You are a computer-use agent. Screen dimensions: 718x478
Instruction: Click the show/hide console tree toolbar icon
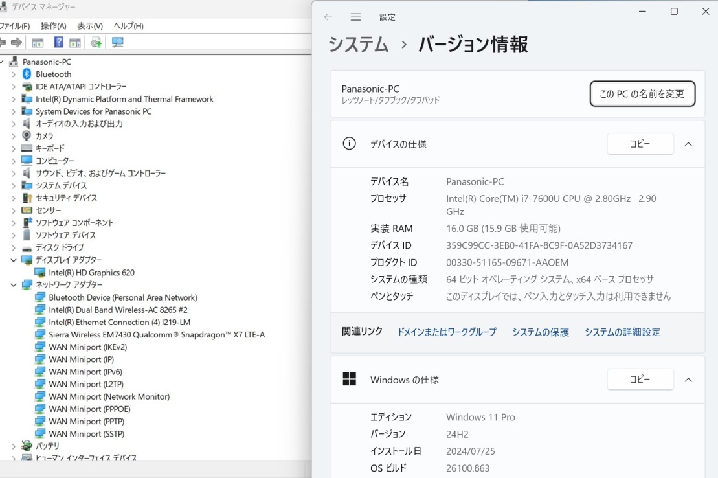point(38,43)
